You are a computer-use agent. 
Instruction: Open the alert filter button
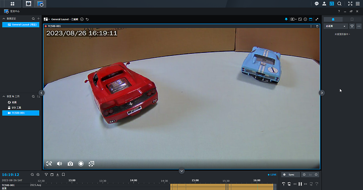click(352, 26)
